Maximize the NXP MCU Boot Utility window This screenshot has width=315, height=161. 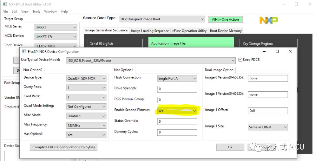point(297,4)
